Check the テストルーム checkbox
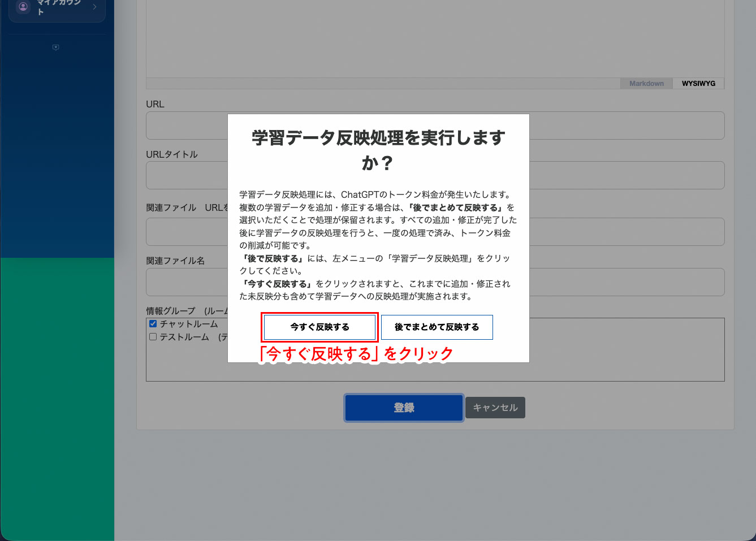The height and width of the screenshot is (541, 756). (x=153, y=337)
